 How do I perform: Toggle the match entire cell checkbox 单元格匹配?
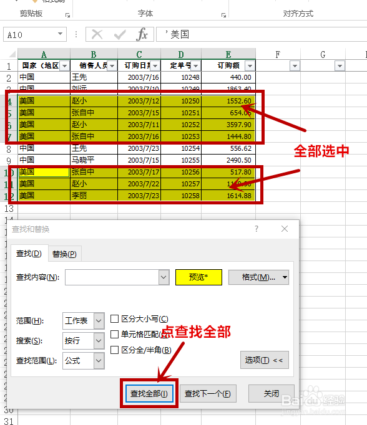click(114, 334)
